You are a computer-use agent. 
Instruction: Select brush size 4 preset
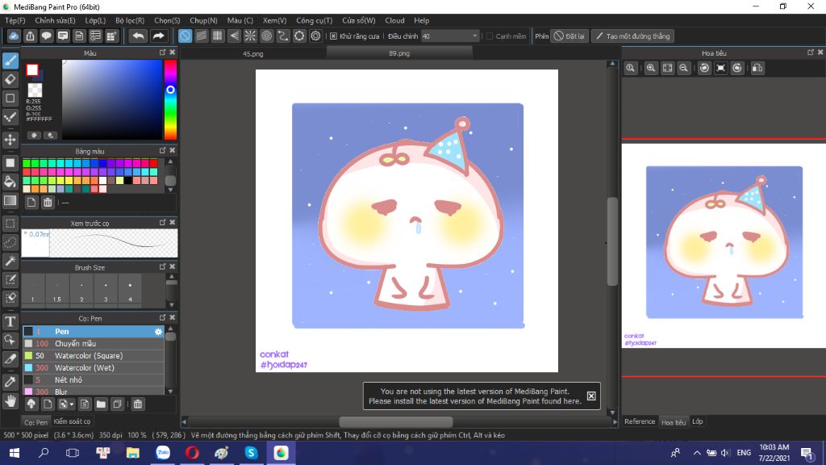pos(130,291)
